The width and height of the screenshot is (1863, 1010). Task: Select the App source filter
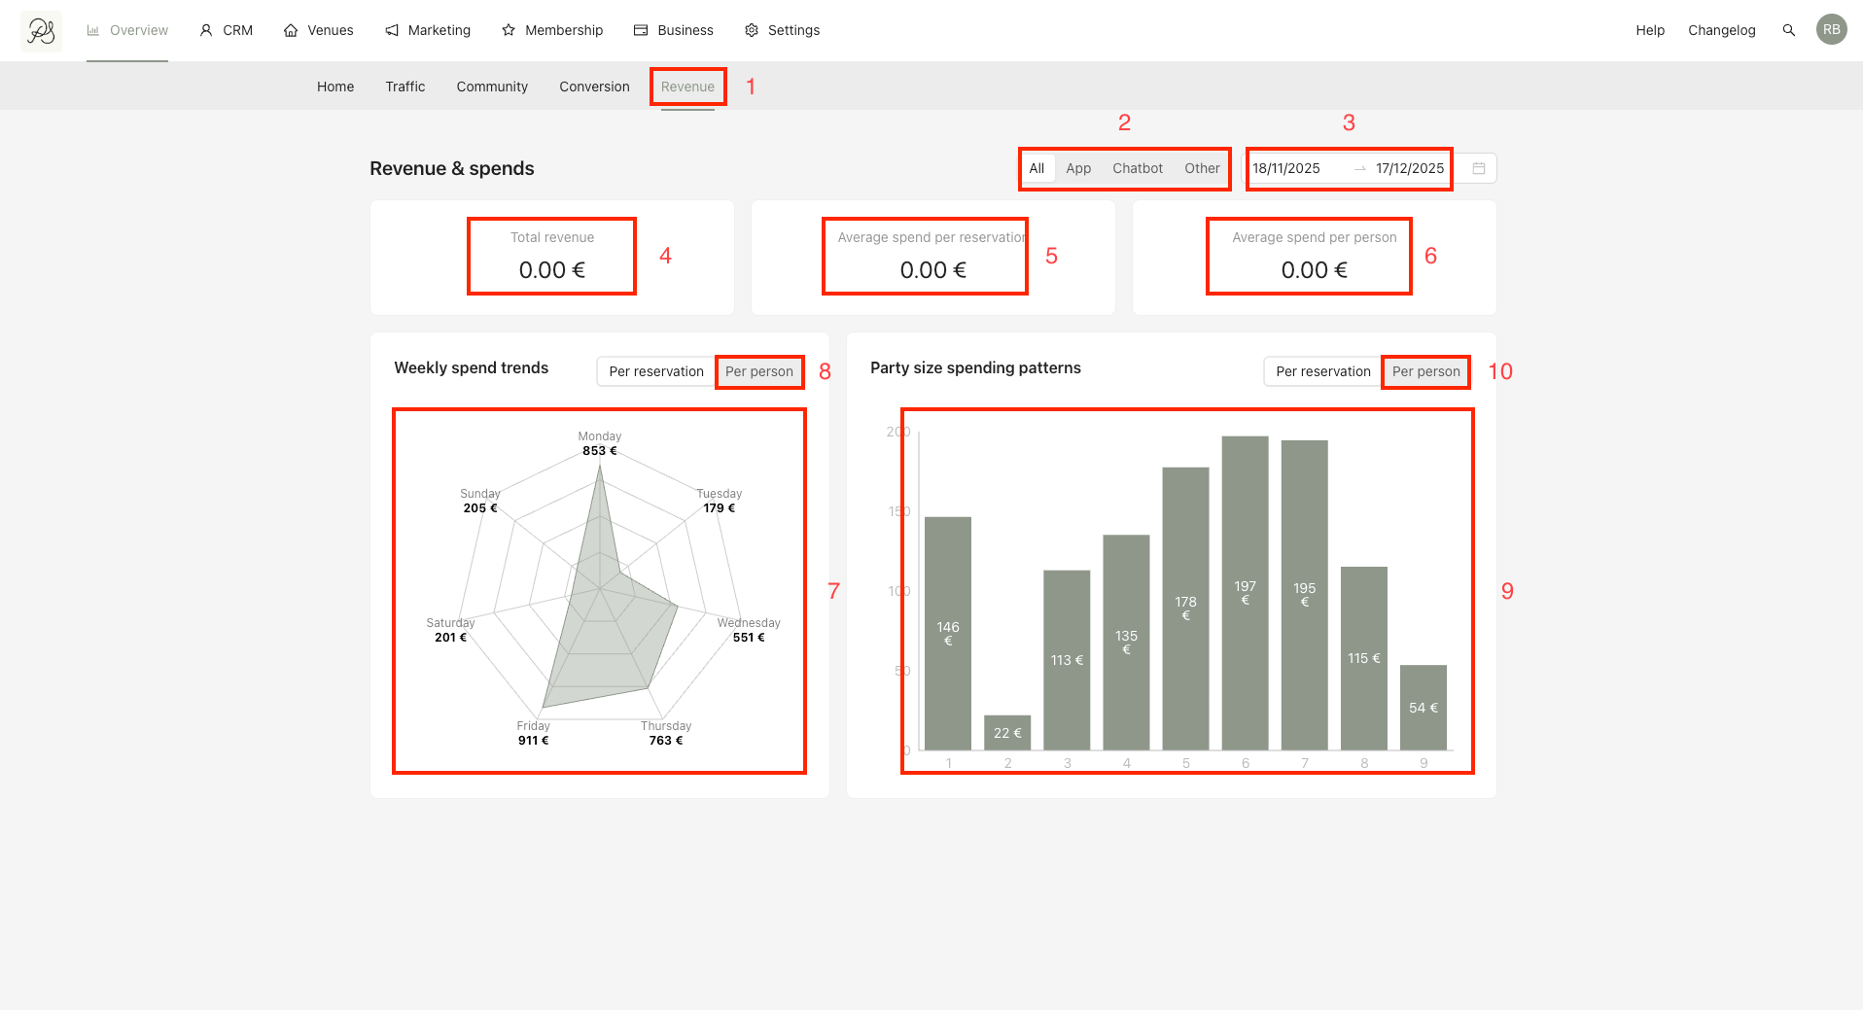click(x=1078, y=168)
